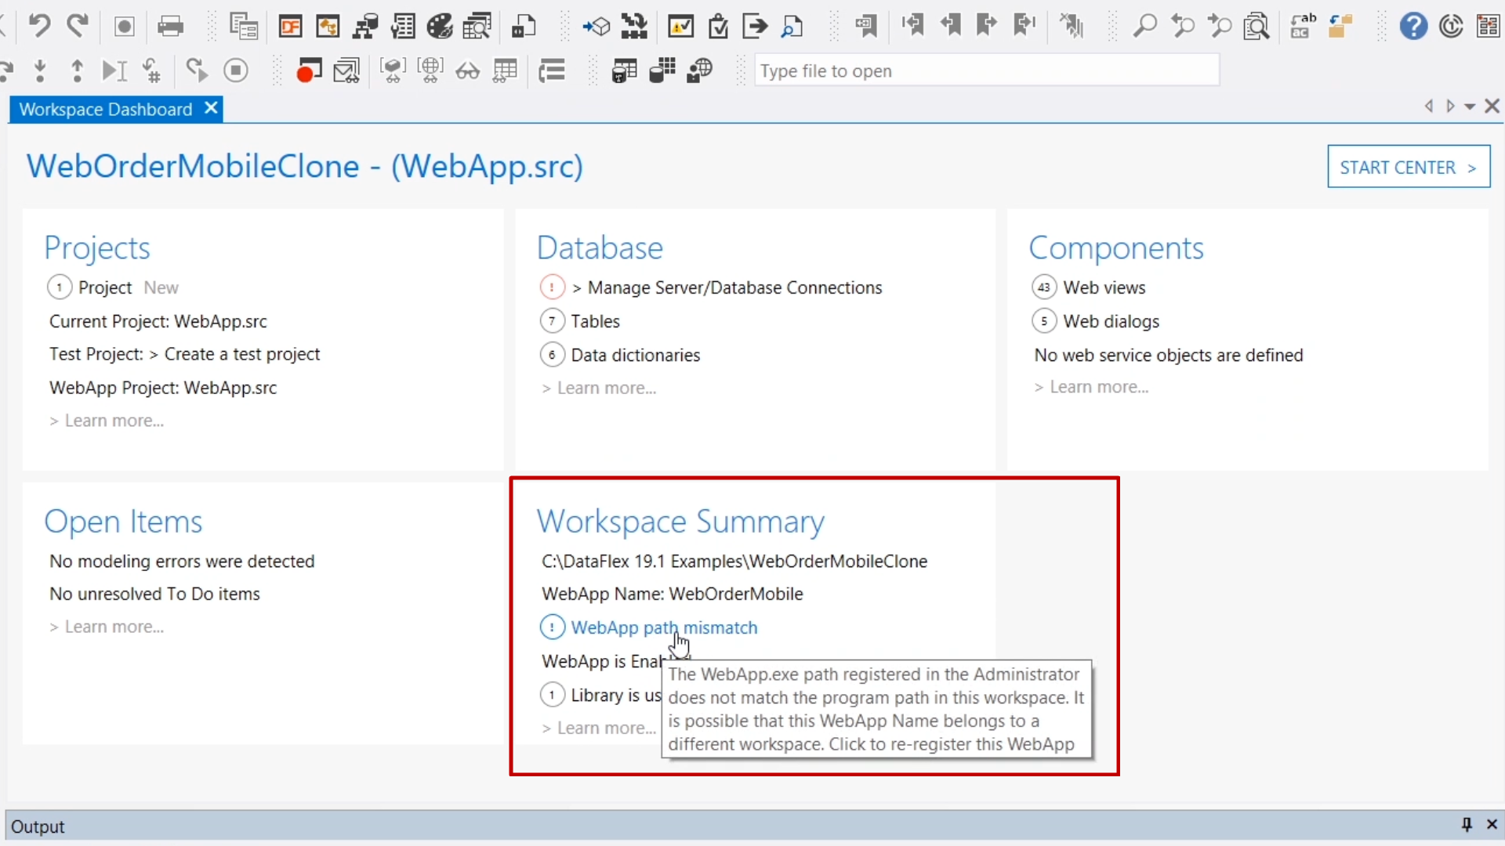Viewport: 1505px width, 846px height.
Task: Click WebApp path mismatch link
Action: (x=663, y=627)
